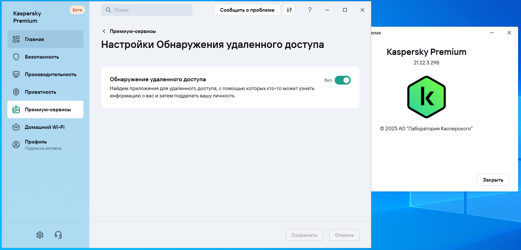This screenshot has width=521, height=250.
Task: Close the About window with X
Action: [x=509, y=33]
